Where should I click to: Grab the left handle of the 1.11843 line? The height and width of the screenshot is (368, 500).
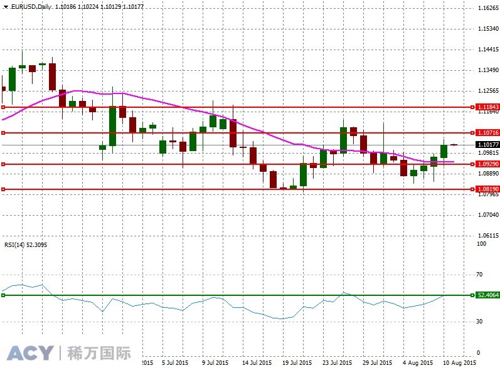(x=3, y=107)
